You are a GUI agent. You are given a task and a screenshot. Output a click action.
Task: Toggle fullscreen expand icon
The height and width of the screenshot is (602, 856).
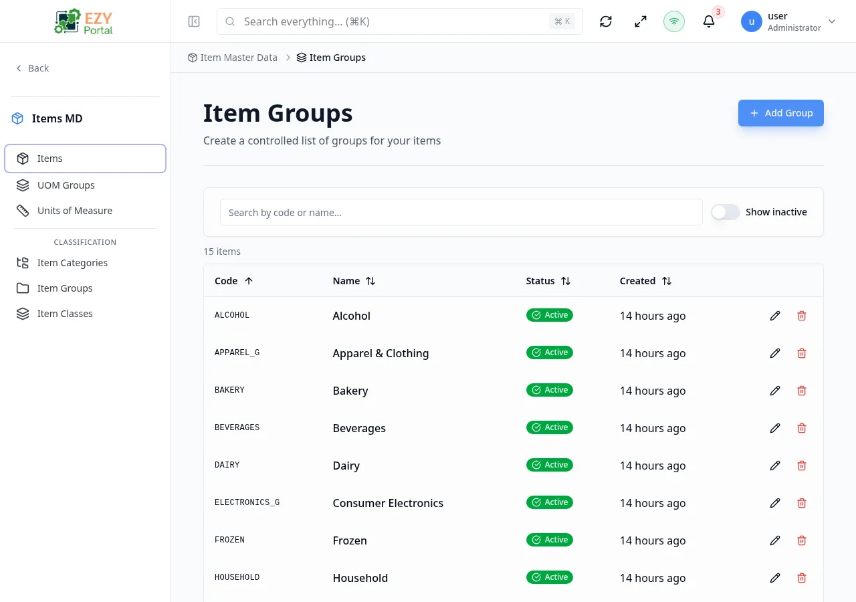point(641,21)
